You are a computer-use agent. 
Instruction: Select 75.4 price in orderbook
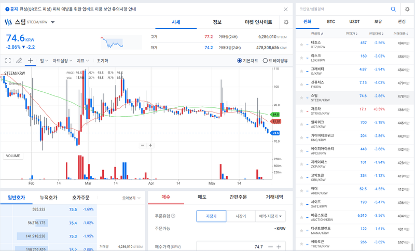[x=73, y=223]
